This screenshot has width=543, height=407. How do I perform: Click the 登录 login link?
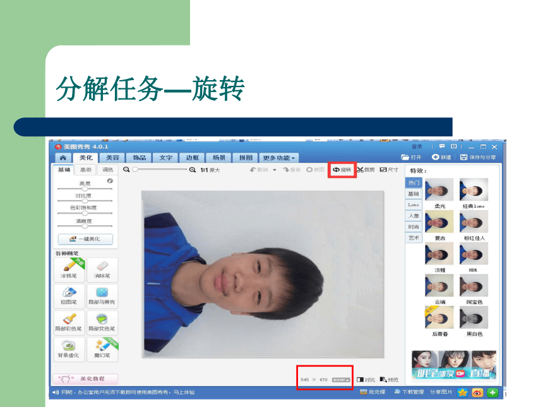click(417, 146)
